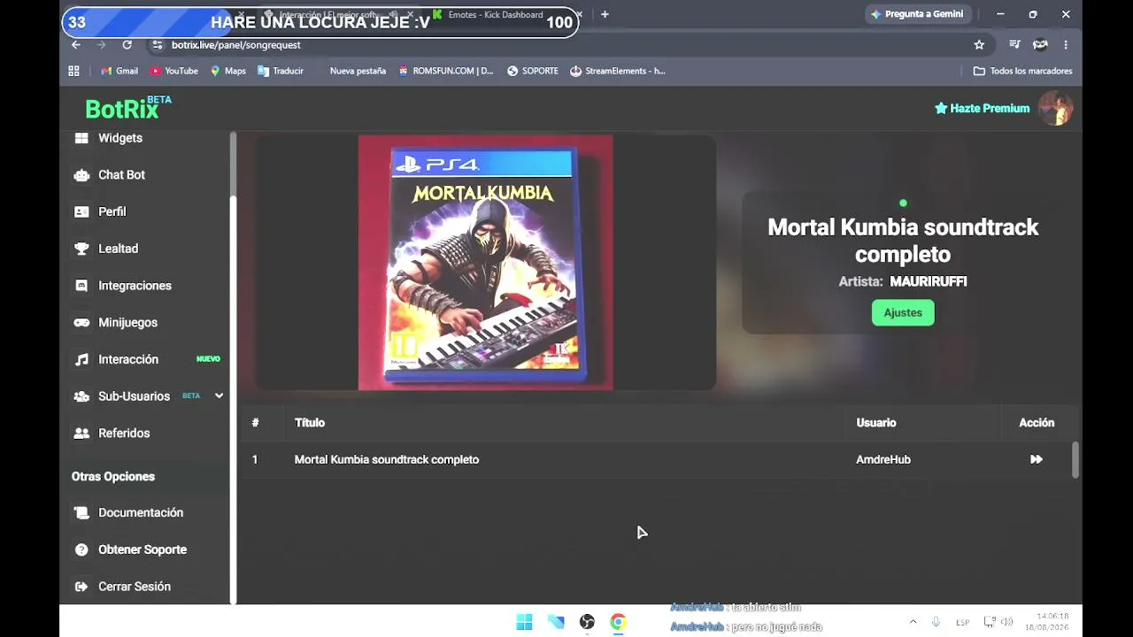Screen dimensions: 1133x637
Task: Open the browser three-dot menu
Action: (x=1066, y=45)
